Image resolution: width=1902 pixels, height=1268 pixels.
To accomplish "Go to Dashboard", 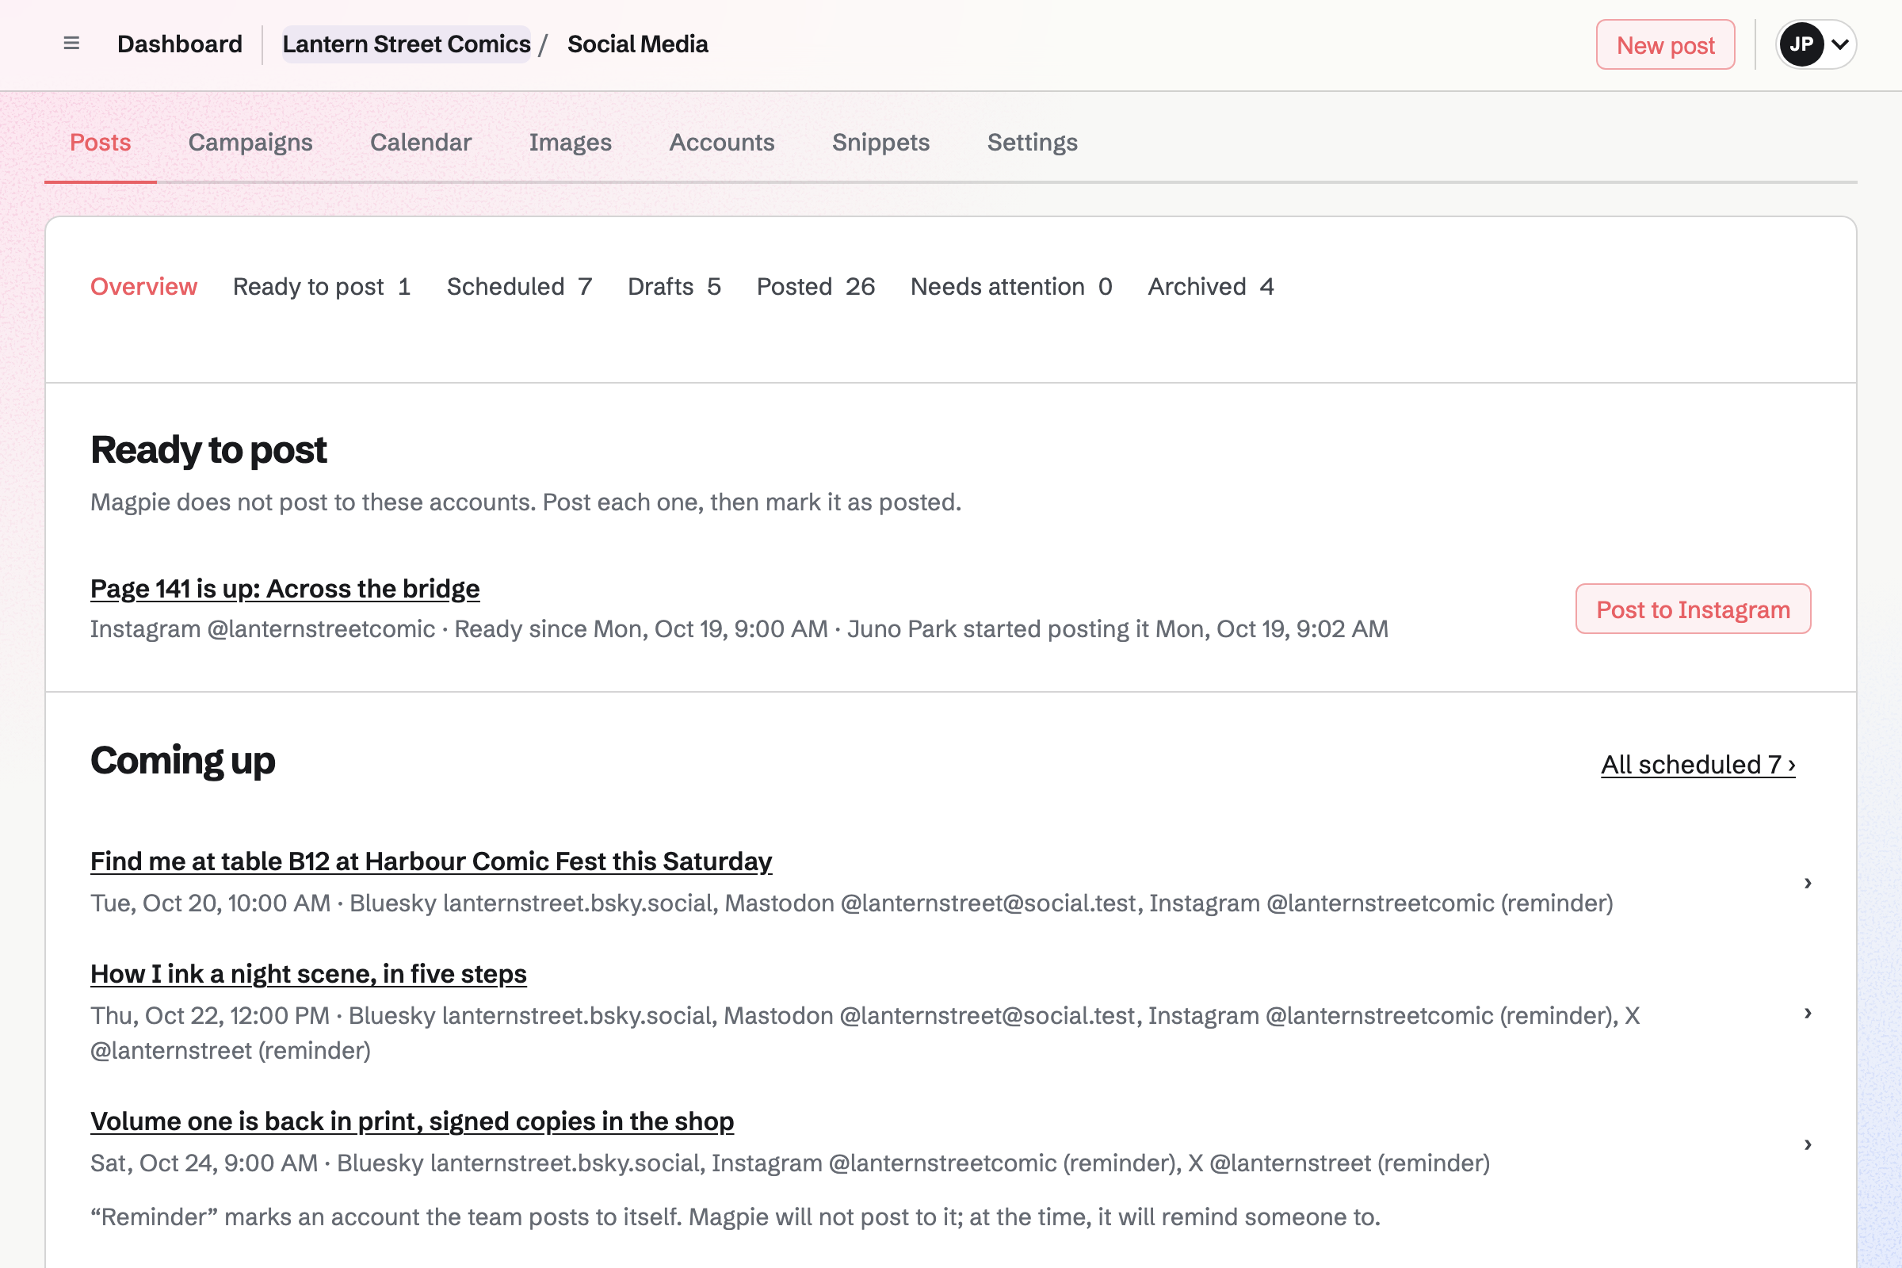I will tap(180, 44).
